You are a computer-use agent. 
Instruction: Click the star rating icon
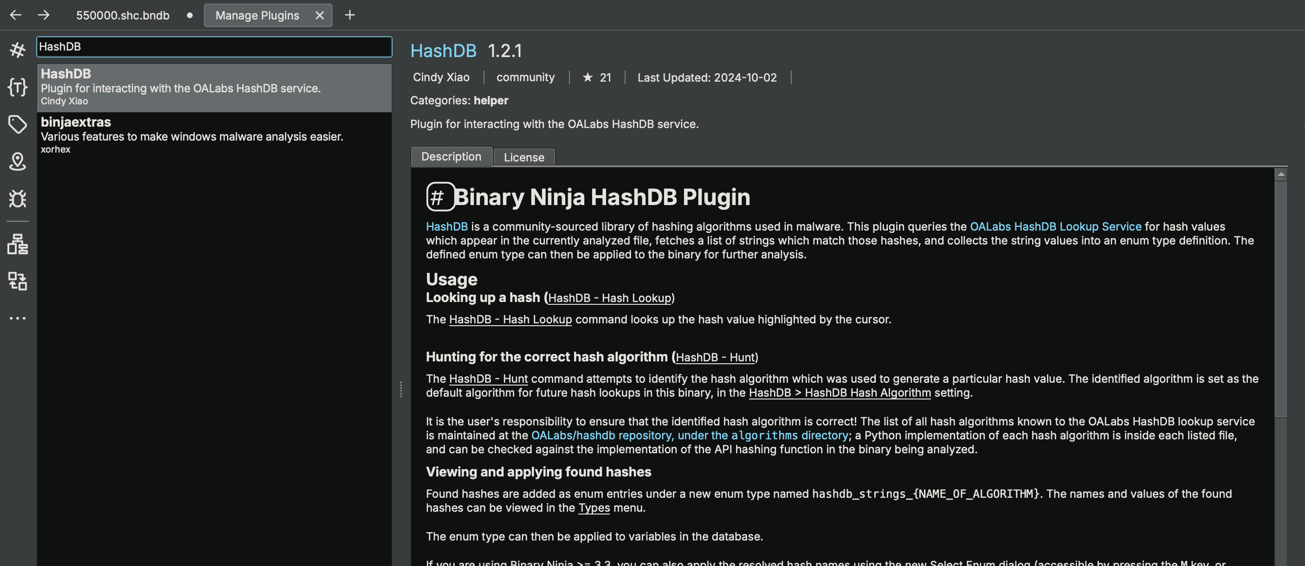coord(588,77)
